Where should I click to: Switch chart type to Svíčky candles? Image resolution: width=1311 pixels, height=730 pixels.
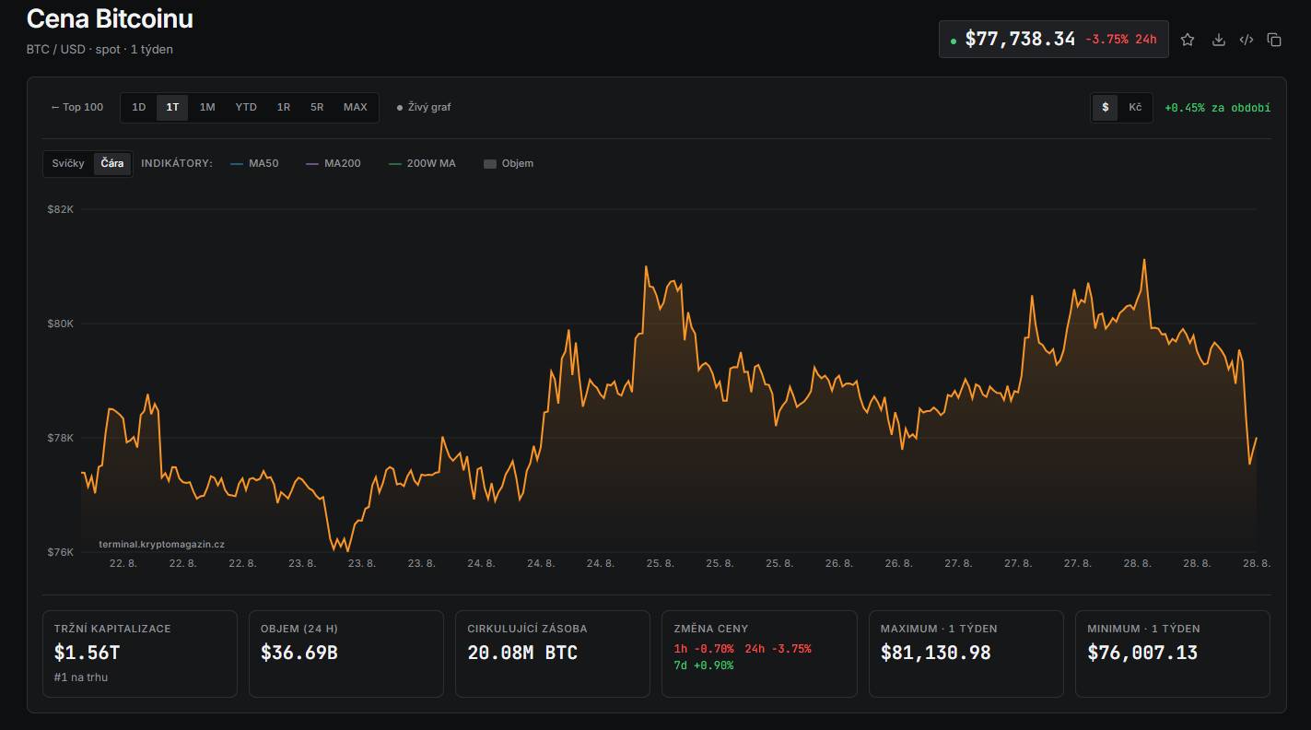tap(68, 163)
